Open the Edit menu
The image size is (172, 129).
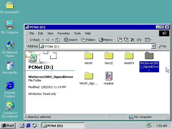pos(41,33)
